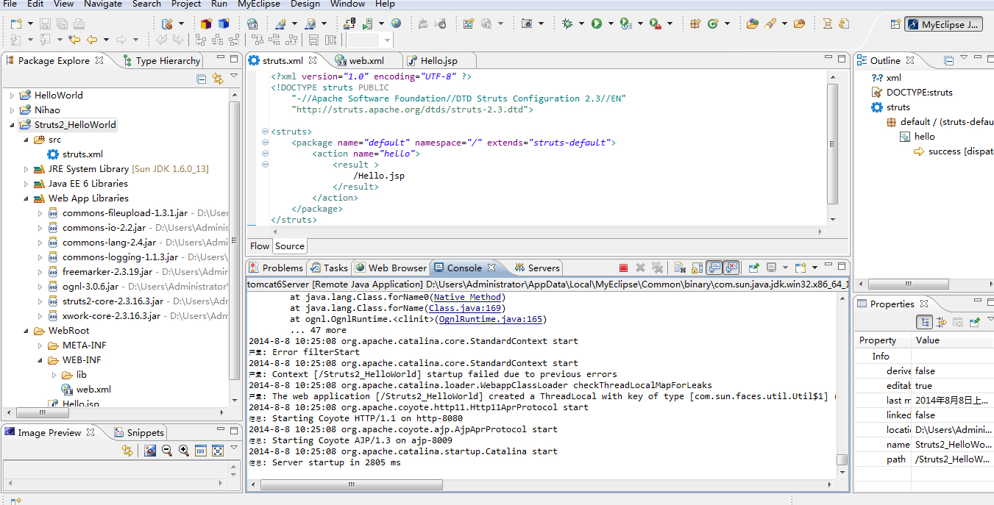This screenshot has height=505, width=994.
Task: Click the Open Perspective icon
Action: 895,24
